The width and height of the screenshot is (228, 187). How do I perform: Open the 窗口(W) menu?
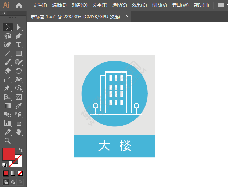click(x=180, y=5)
